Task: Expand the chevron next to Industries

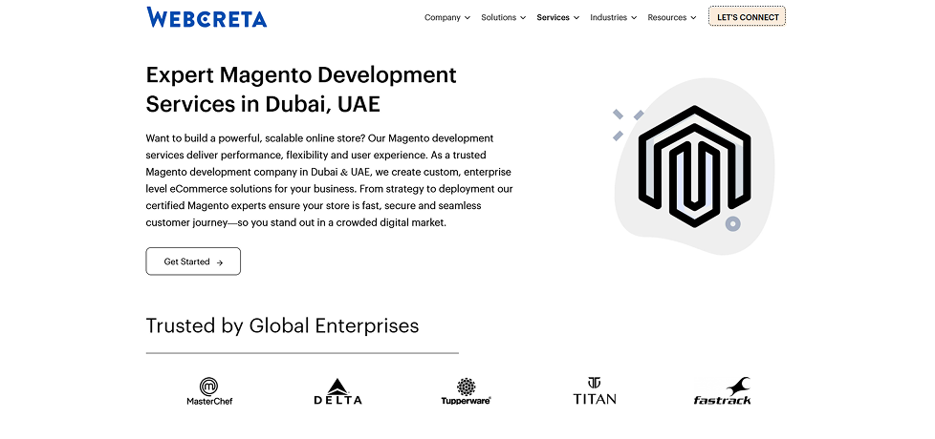Action: [x=633, y=18]
